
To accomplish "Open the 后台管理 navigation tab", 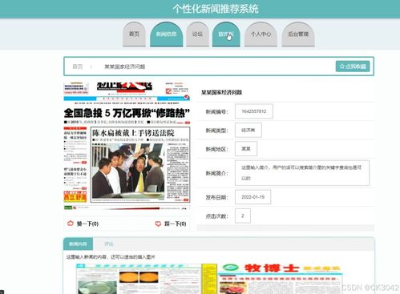I will click(298, 34).
